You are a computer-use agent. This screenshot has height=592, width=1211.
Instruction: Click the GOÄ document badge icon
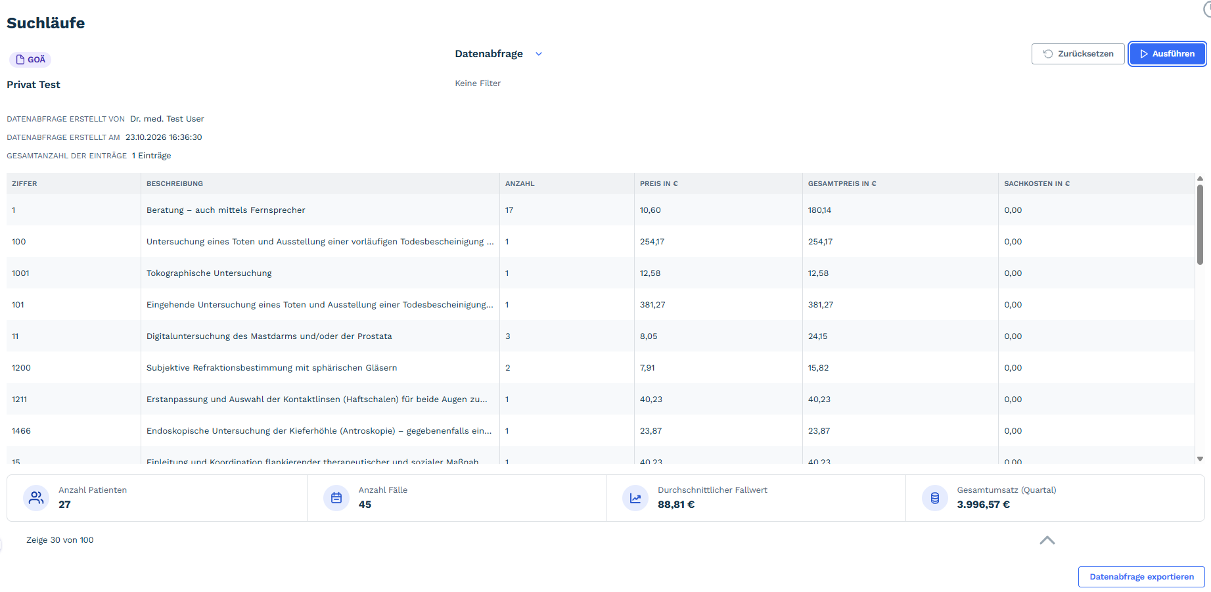click(x=20, y=60)
